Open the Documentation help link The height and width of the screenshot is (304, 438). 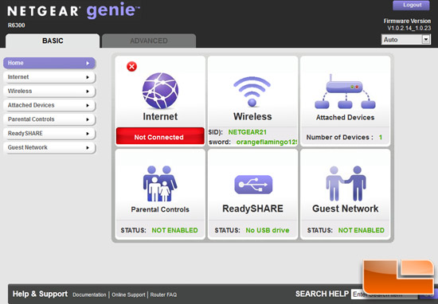[89, 294]
